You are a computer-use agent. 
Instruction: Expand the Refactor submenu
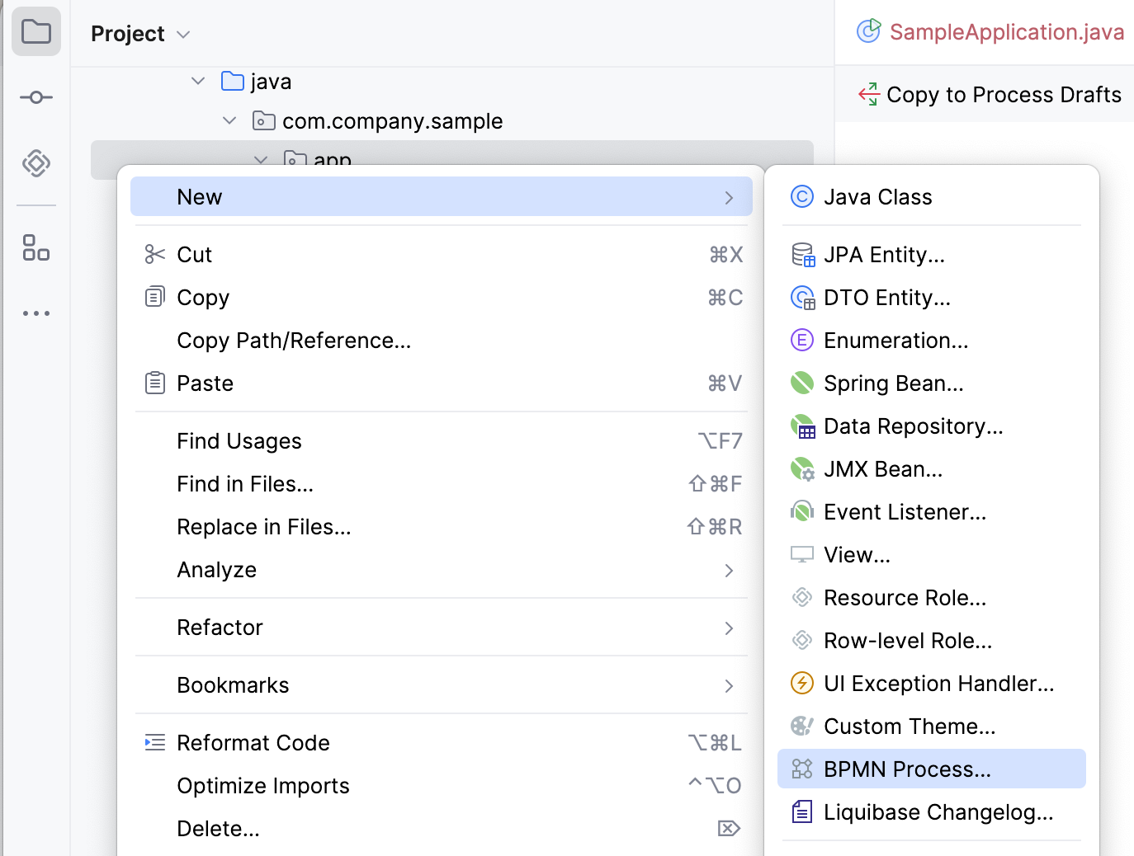[x=441, y=627]
